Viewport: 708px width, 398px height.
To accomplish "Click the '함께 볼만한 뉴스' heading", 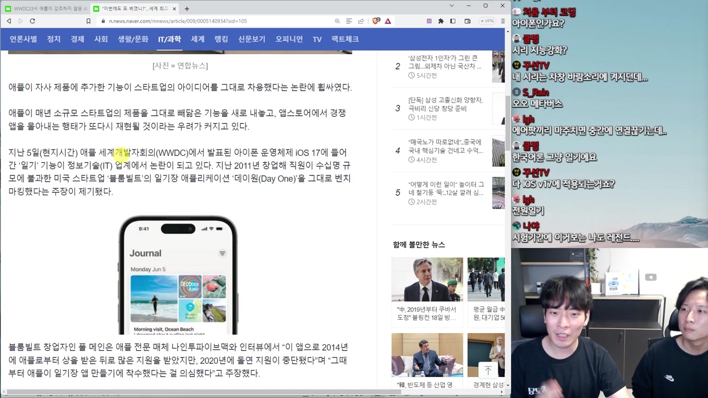I will (419, 245).
